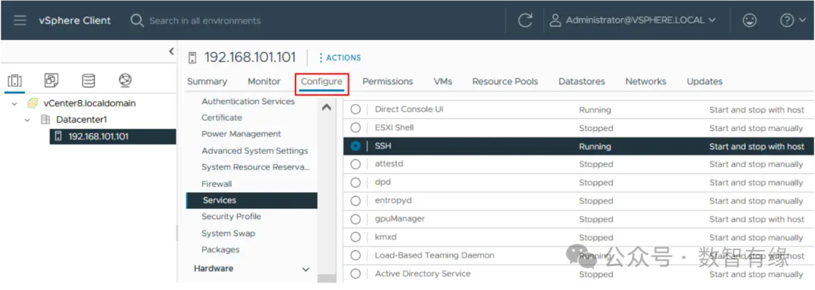Viewport: 815px width, 290px height.
Task: Select Services in the configure menu
Action: 251,200
